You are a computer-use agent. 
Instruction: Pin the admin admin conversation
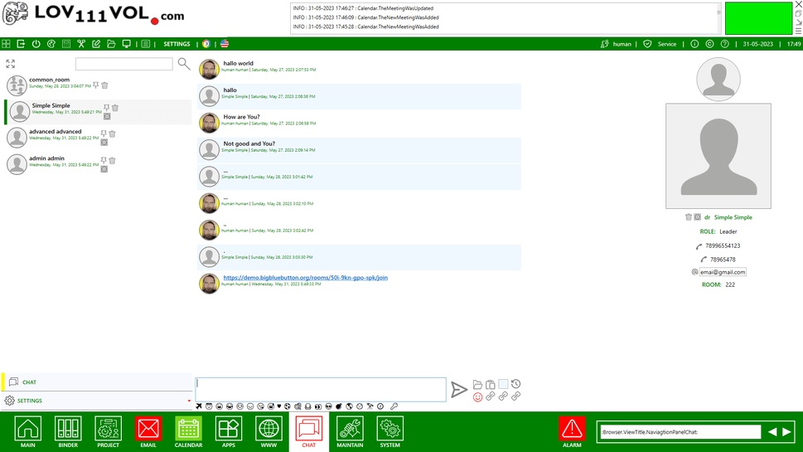tap(104, 160)
